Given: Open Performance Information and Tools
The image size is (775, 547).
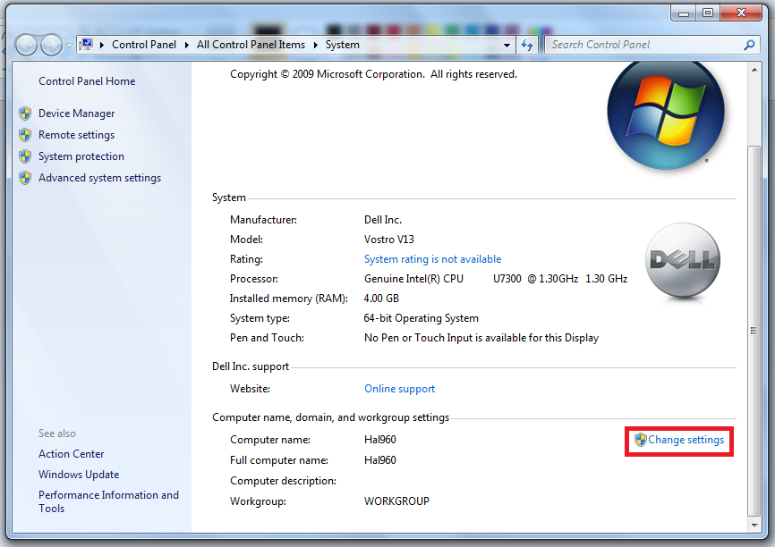Looking at the screenshot, I should coord(109,501).
